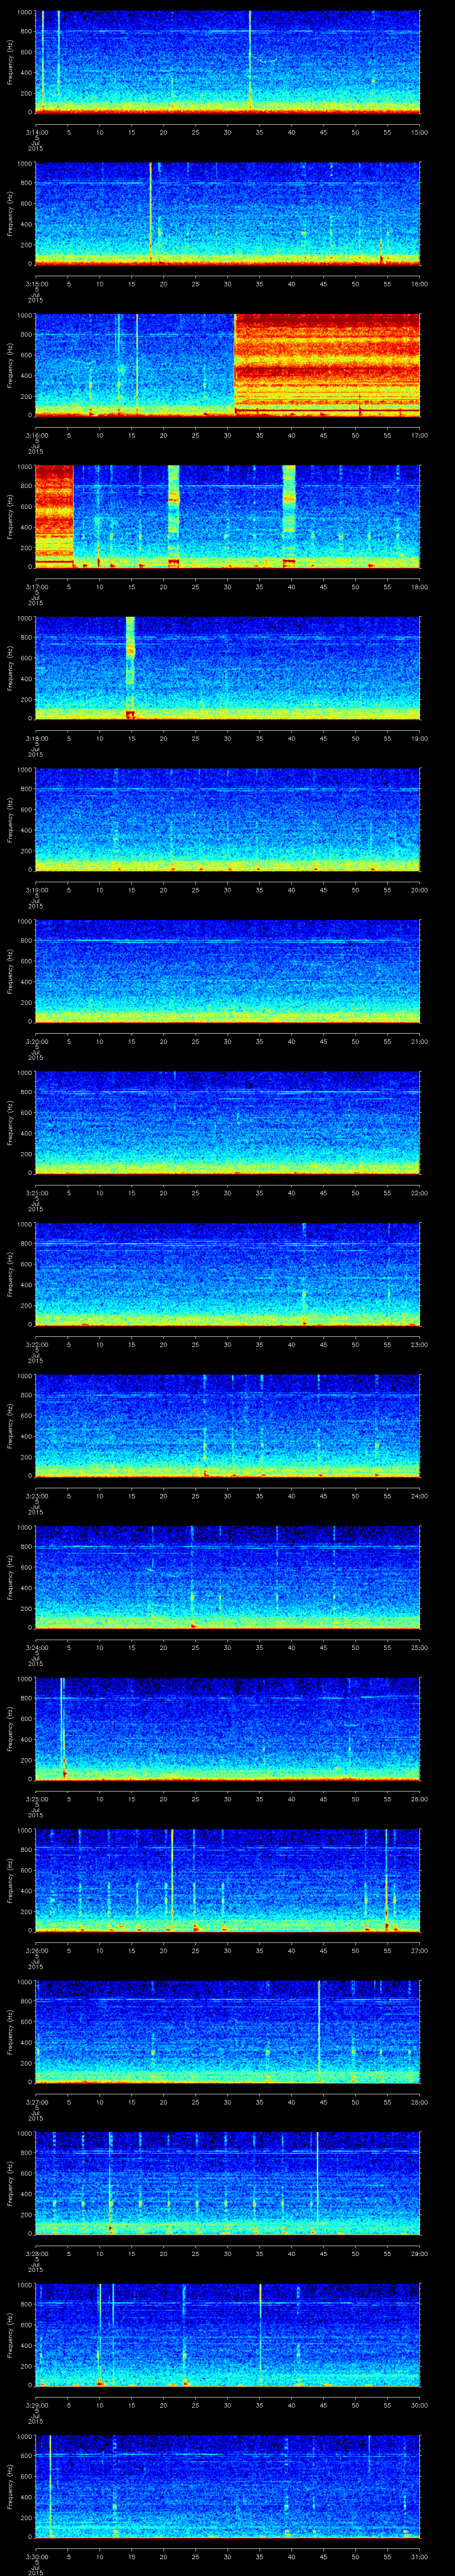Screen dimensions: 455x2576
Task: Select the 3:30:00 start time label
Action: [x=36, y=2556]
